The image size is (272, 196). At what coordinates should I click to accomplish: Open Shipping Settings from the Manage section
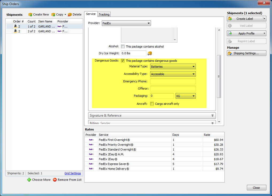pyautogui.click(x=246, y=53)
